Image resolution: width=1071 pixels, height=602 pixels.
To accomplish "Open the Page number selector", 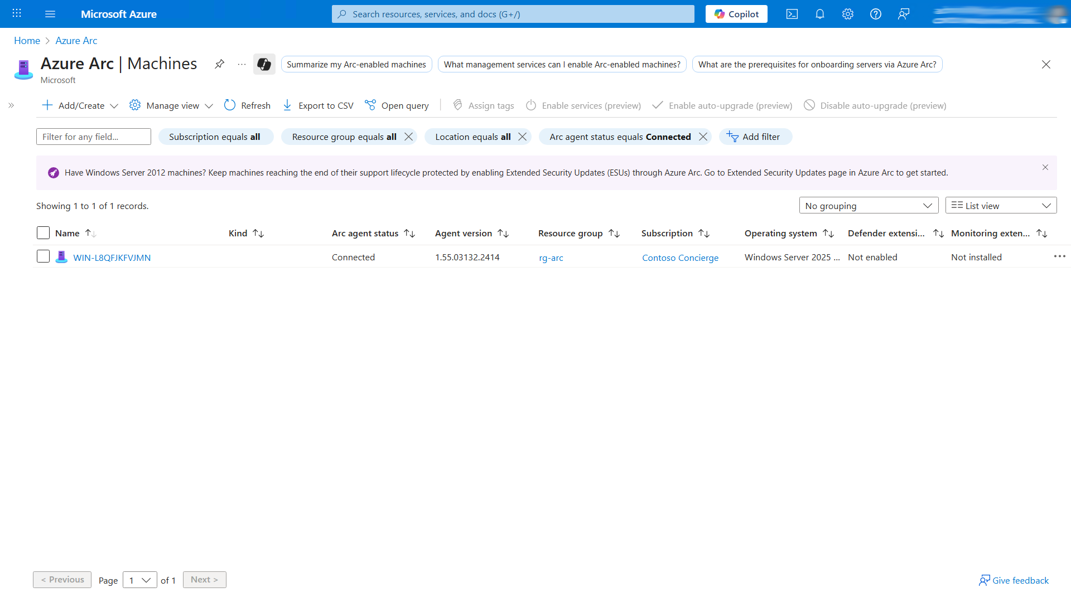I will pyautogui.click(x=139, y=580).
